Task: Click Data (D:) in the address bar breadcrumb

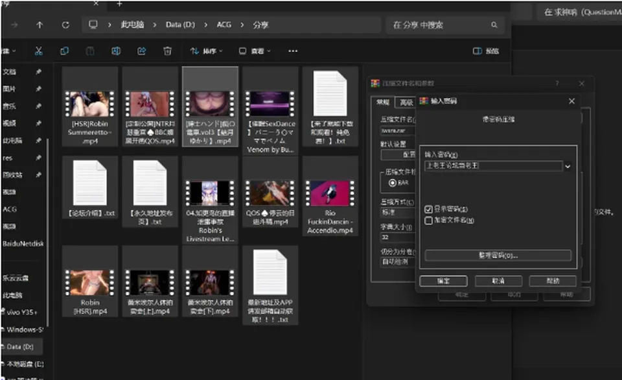Action: pyautogui.click(x=180, y=25)
